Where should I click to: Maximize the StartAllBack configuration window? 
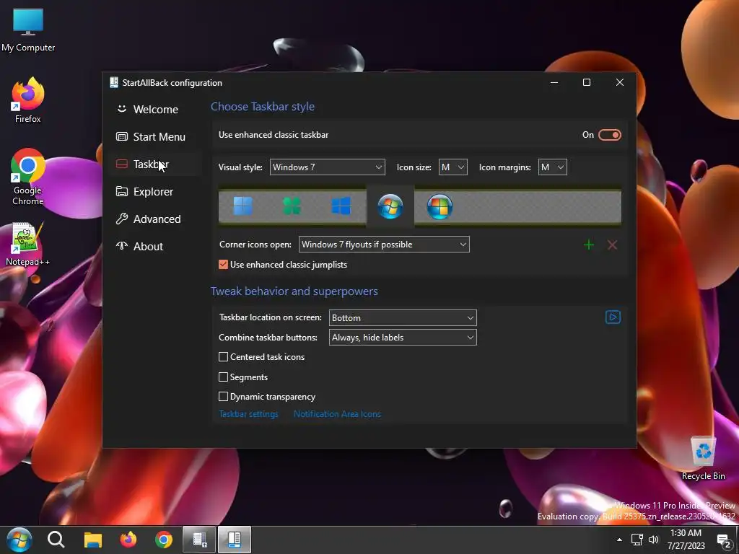(x=587, y=82)
